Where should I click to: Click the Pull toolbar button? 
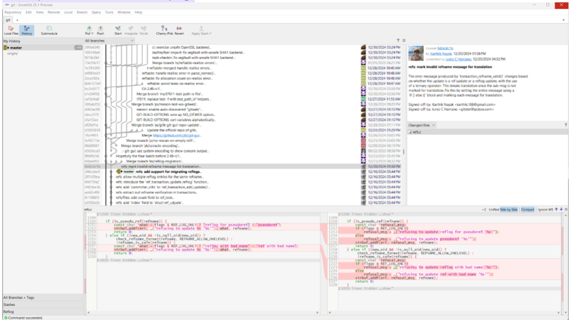[89, 30]
